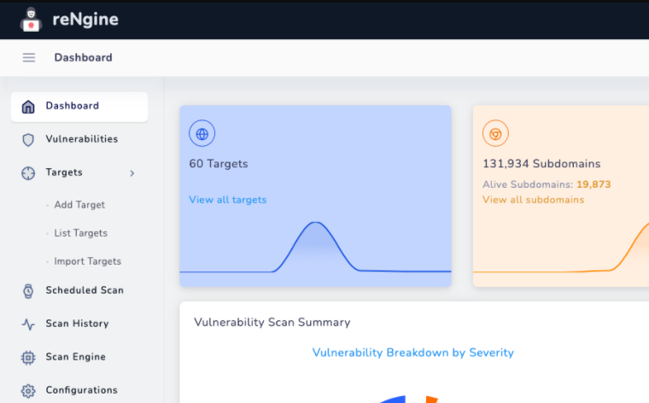Viewport: 649px width, 403px height.
Task: Click the Chrome-style icon on Subdomains card
Action: point(495,134)
